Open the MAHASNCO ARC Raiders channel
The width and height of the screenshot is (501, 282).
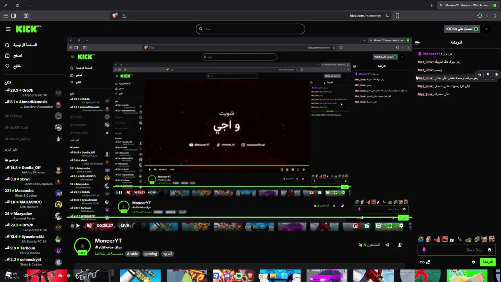point(33,204)
